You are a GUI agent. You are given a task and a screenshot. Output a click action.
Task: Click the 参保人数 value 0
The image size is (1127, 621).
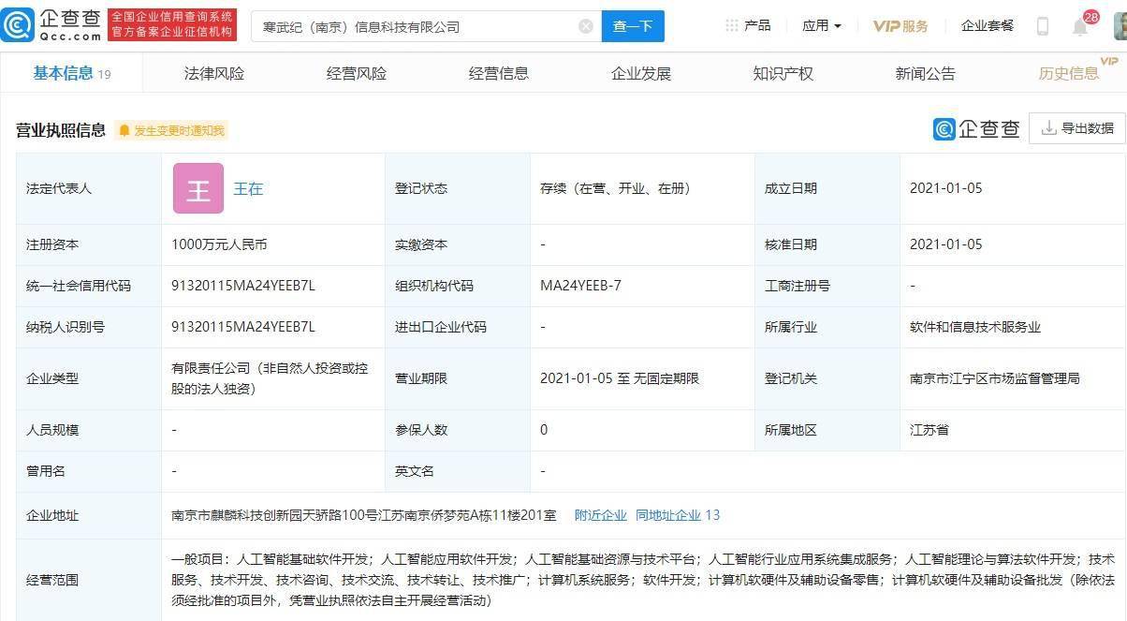pos(544,430)
